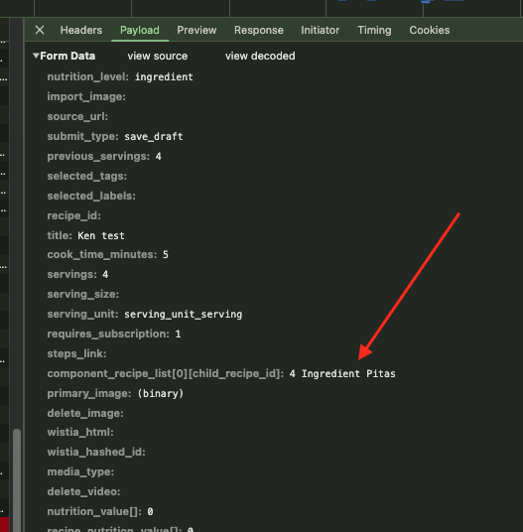This screenshot has height=532, width=523.
Task: Open the Cookies tab
Action: (x=430, y=30)
